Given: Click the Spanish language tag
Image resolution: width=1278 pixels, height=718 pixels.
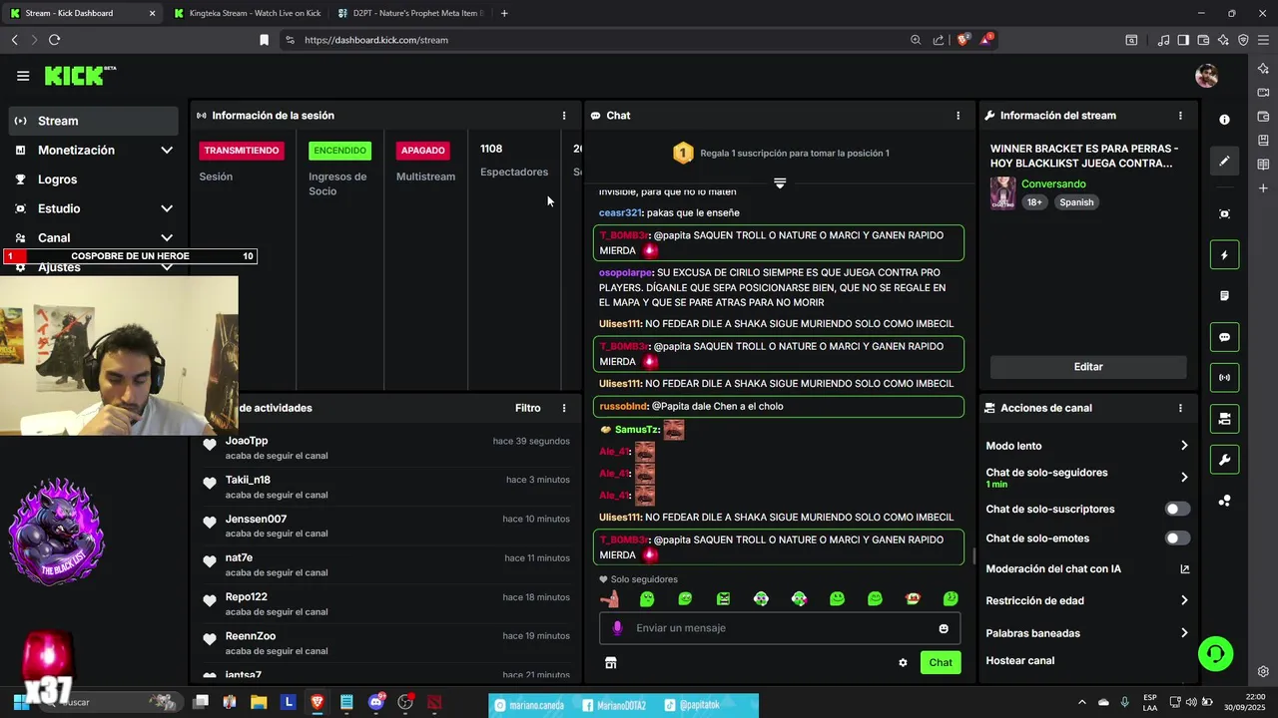Looking at the screenshot, I should [x=1076, y=202].
